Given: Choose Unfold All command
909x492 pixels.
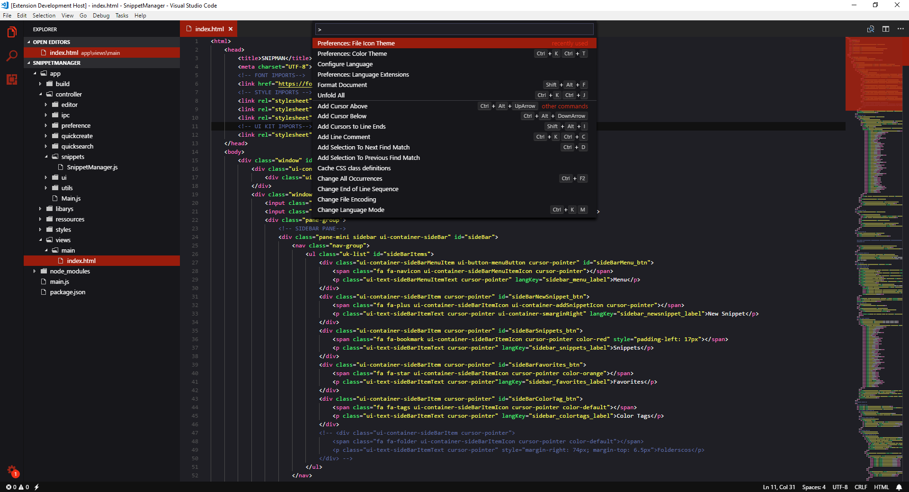Looking at the screenshot, I should point(454,95).
